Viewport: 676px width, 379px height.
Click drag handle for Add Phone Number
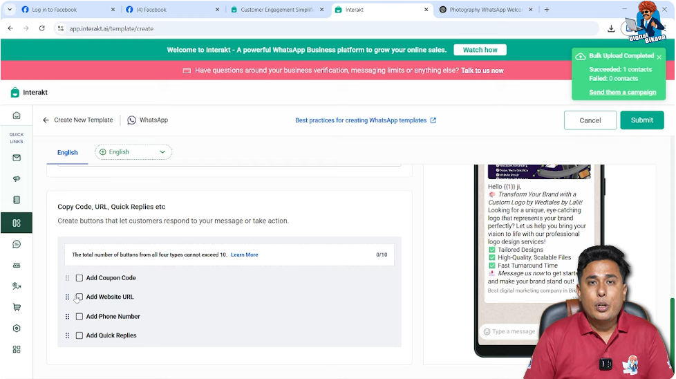[x=67, y=317]
